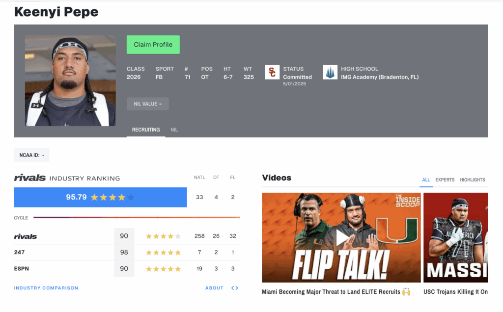Select the Recruiting tab
Image resolution: width=503 pixels, height=312 pixels.
click(x=146, y=130)
